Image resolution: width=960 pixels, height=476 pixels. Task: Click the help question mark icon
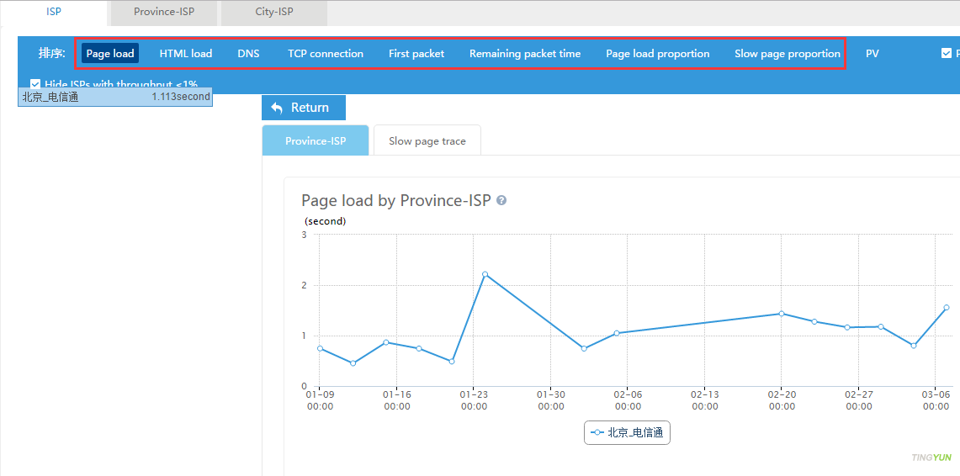[x=501, y=201]
